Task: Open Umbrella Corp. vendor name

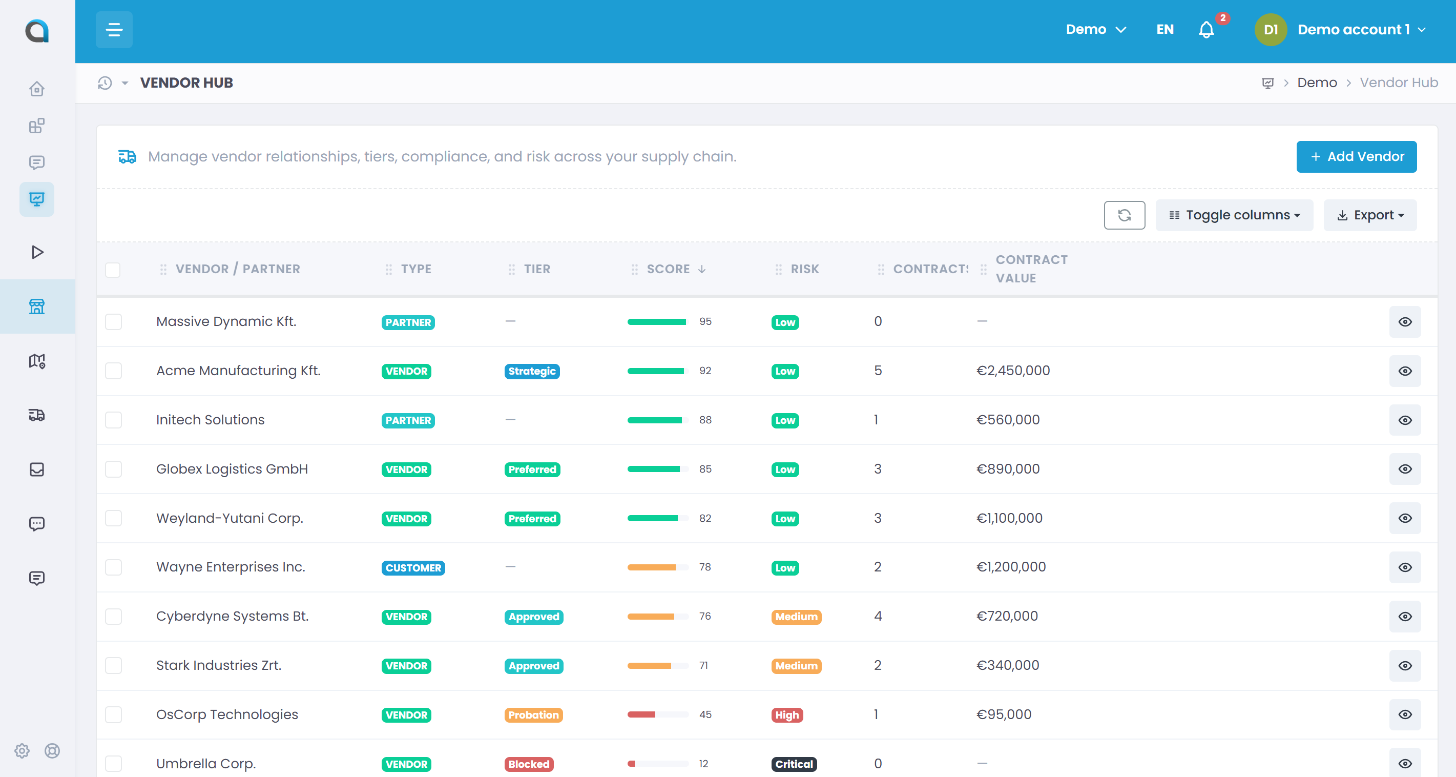Action: [206, 764]
